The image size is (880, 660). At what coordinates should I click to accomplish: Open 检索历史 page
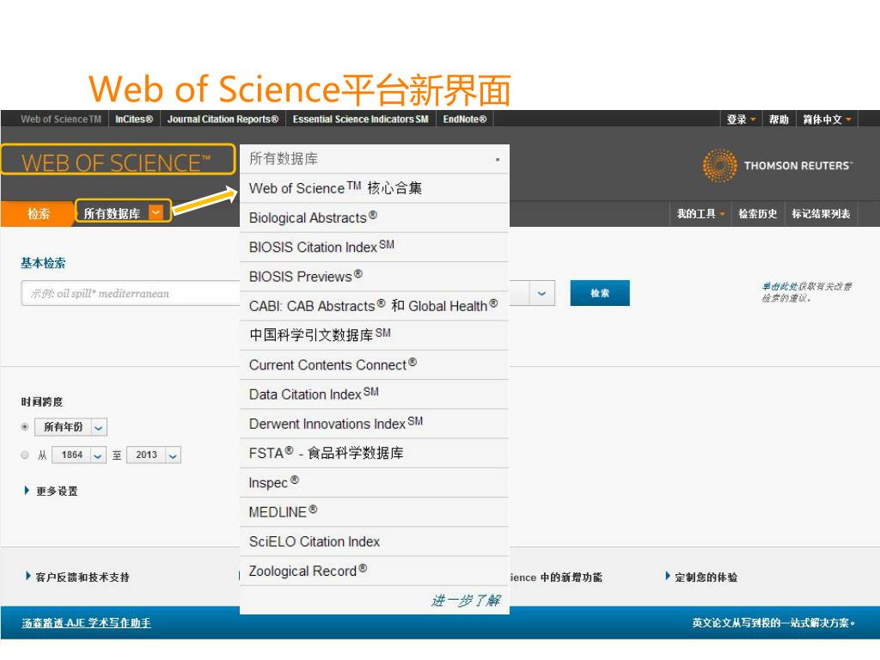point(758,214)
